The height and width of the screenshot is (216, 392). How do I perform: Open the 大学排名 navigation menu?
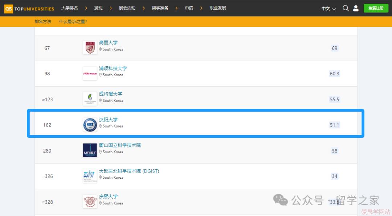pos(69,8)
